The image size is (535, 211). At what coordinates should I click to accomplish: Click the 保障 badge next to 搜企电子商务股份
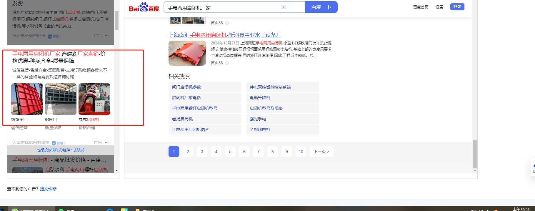click(54, 36)
